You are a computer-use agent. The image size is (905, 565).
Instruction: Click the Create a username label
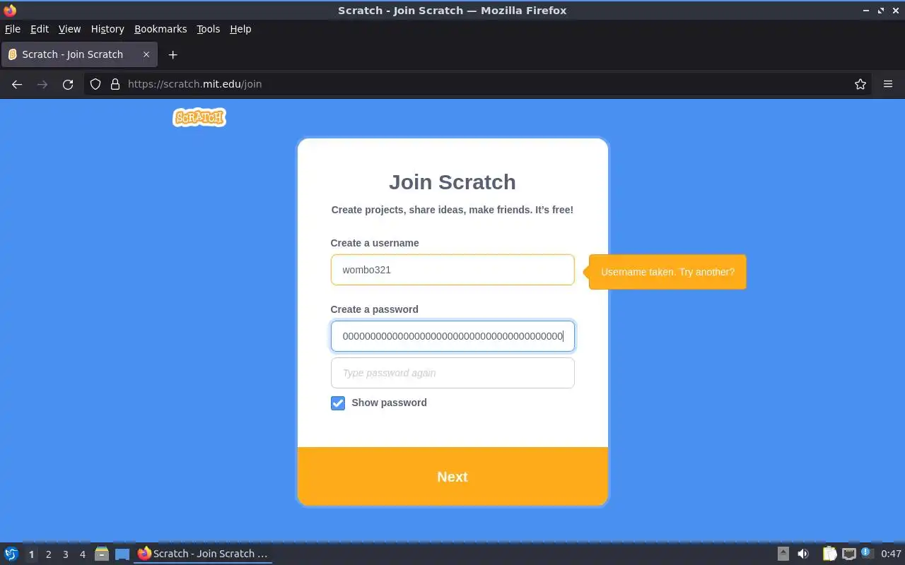pos(375,243)
